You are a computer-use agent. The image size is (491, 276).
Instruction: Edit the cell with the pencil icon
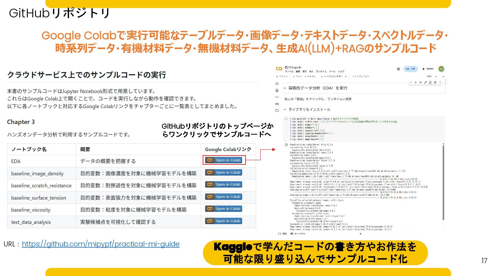click(425, 82)
